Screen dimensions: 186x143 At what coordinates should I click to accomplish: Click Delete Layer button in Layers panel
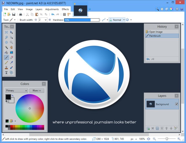click(x=153, y=128)
